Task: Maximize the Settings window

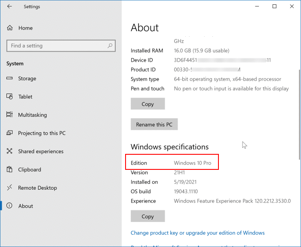Action: pyautogui.click(x=274, y=6)
